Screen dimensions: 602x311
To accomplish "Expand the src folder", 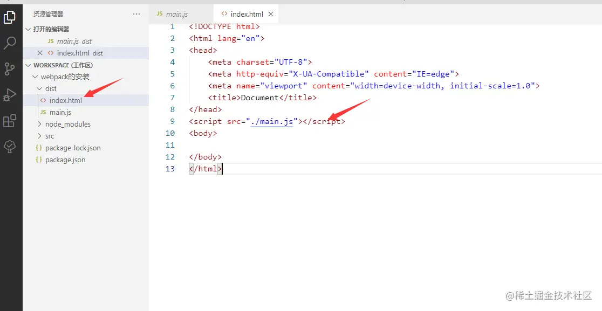I will [x=39, y=136].
